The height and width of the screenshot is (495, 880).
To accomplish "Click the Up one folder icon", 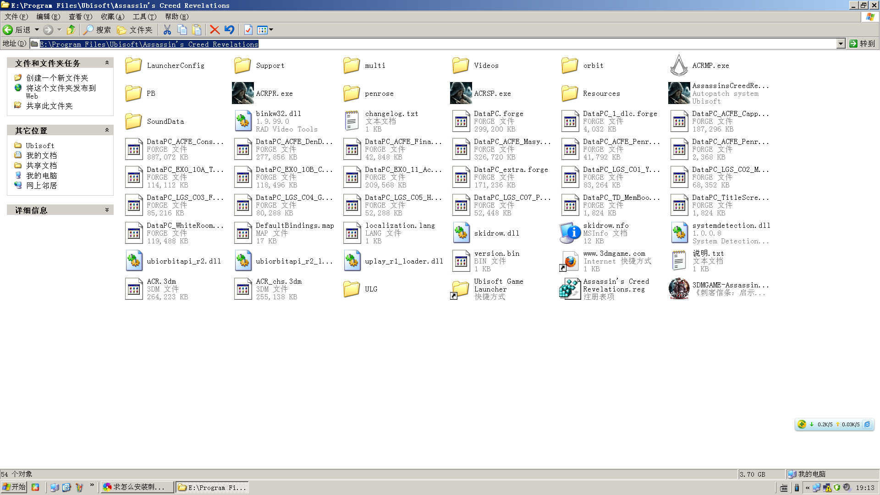I will (x=71, y=30).
